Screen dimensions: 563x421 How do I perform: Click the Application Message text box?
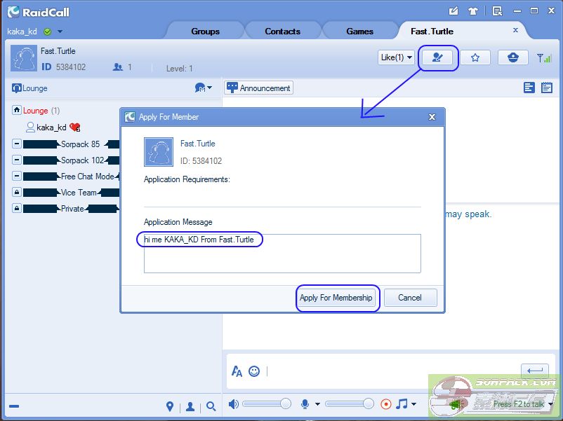pyautogui.click(x=282, y=254)
